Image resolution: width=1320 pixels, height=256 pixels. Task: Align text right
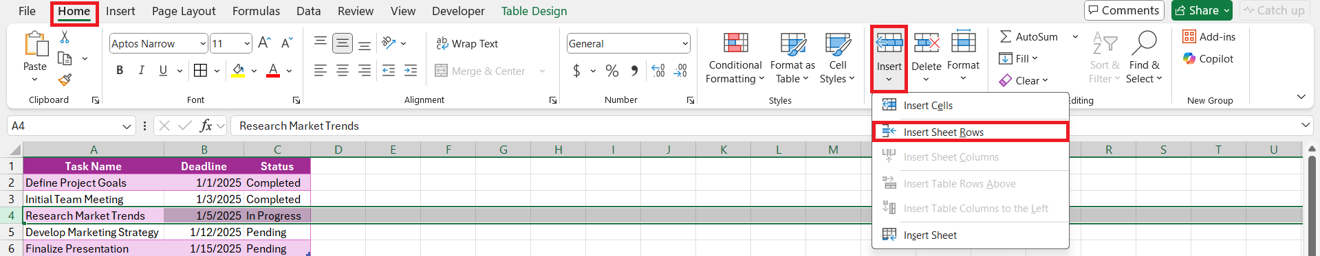tap(365, 70)
